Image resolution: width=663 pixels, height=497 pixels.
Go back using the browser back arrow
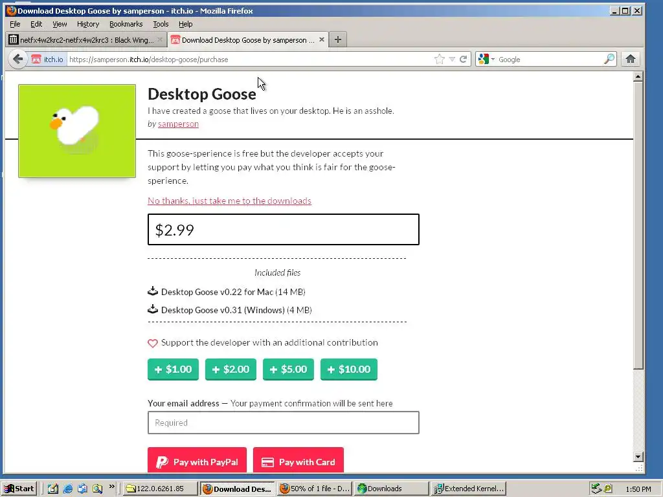pyautogui.click(x=17, y=59)
